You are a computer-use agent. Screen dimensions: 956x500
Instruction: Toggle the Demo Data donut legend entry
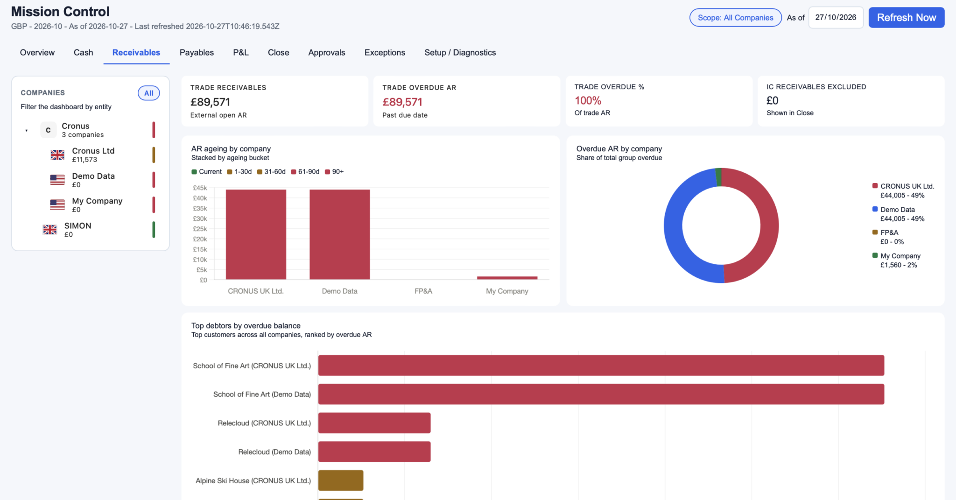(899, 214)
